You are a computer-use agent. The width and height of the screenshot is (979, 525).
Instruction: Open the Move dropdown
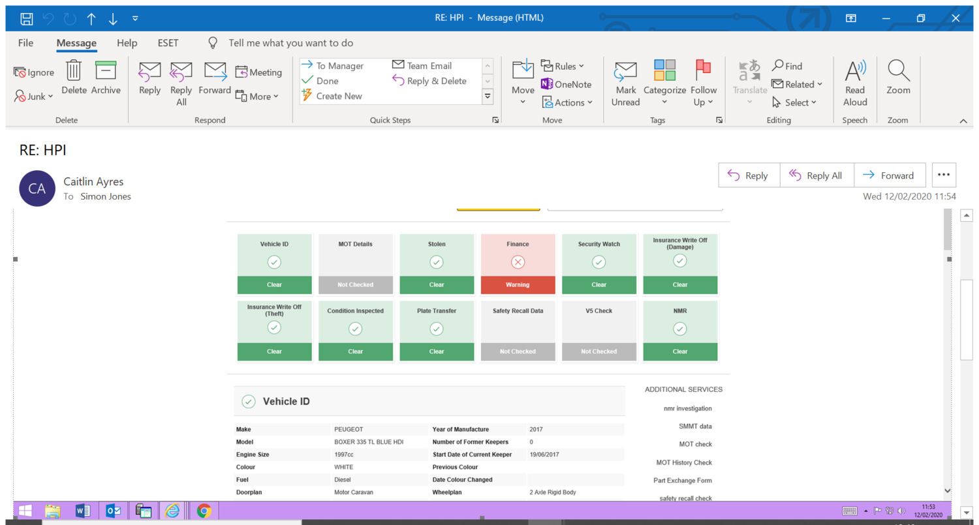(x=523, y=82)
